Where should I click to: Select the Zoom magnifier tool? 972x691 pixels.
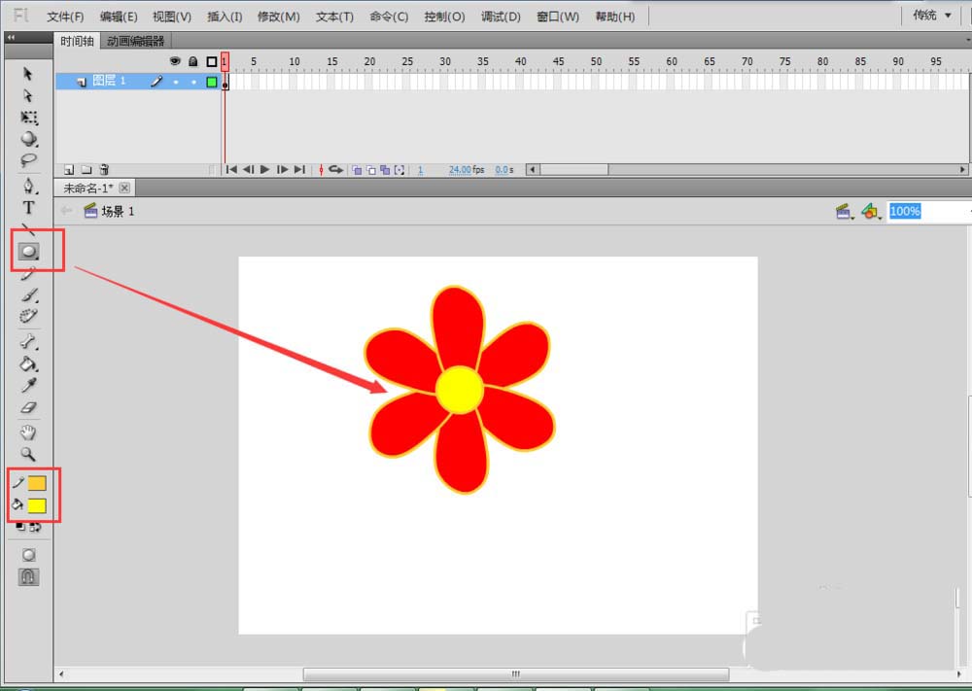pos(28,454)
